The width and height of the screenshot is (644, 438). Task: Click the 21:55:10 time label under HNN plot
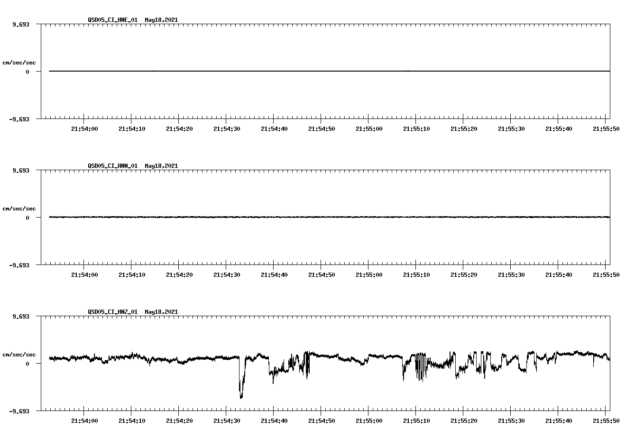[x=416, y=274]
